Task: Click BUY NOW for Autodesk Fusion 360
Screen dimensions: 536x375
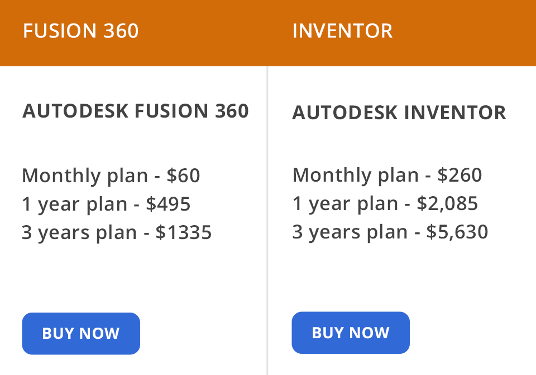Action: [x=80, y=333]
